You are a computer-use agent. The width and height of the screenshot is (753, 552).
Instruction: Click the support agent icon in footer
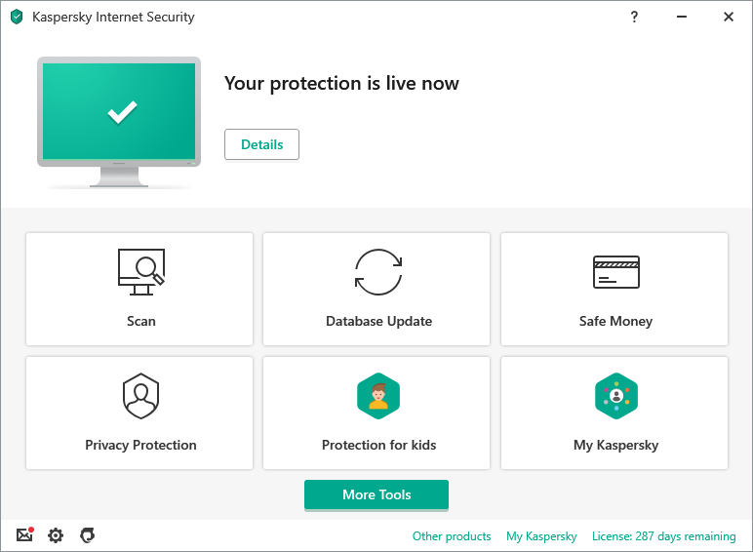[87, 535]
